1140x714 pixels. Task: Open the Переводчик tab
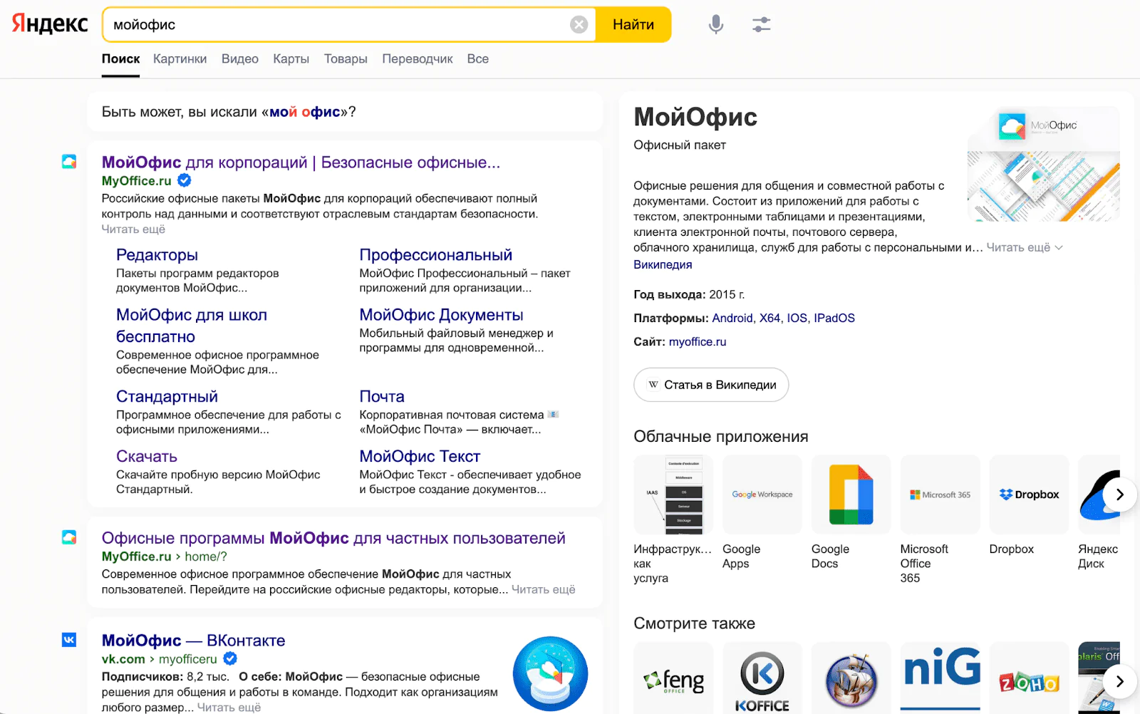point(417,59)
